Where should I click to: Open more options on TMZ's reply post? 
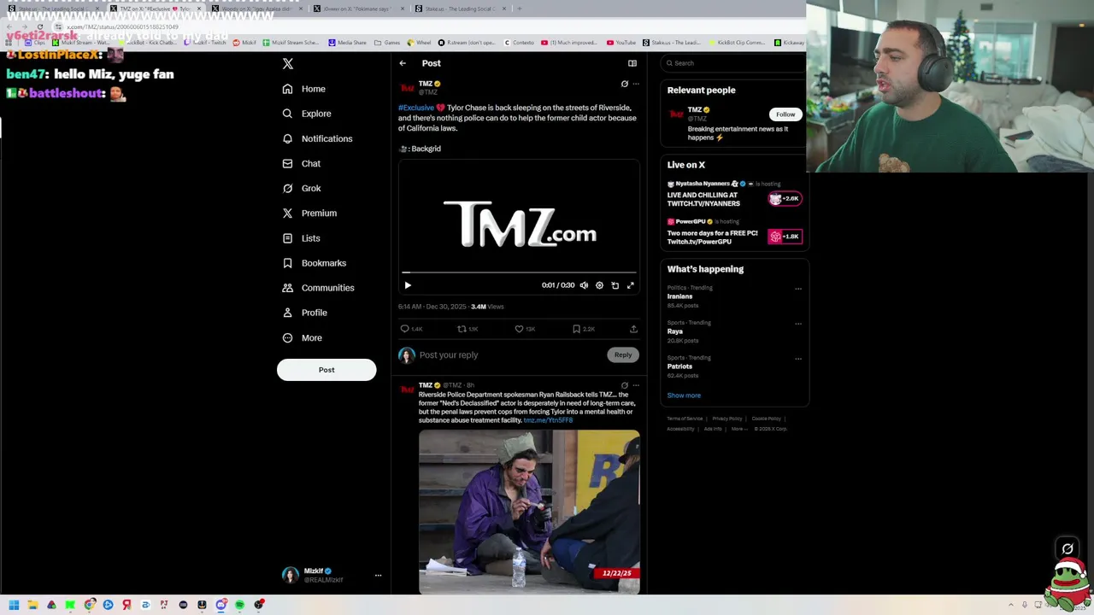[635, 385]
